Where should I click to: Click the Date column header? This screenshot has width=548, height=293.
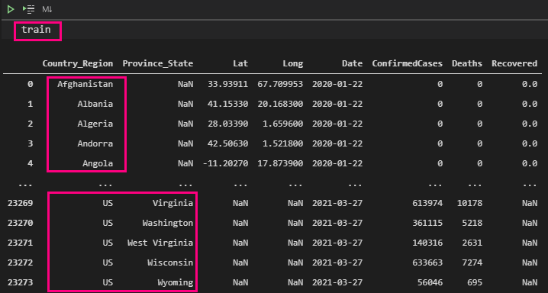click(353, 63)
